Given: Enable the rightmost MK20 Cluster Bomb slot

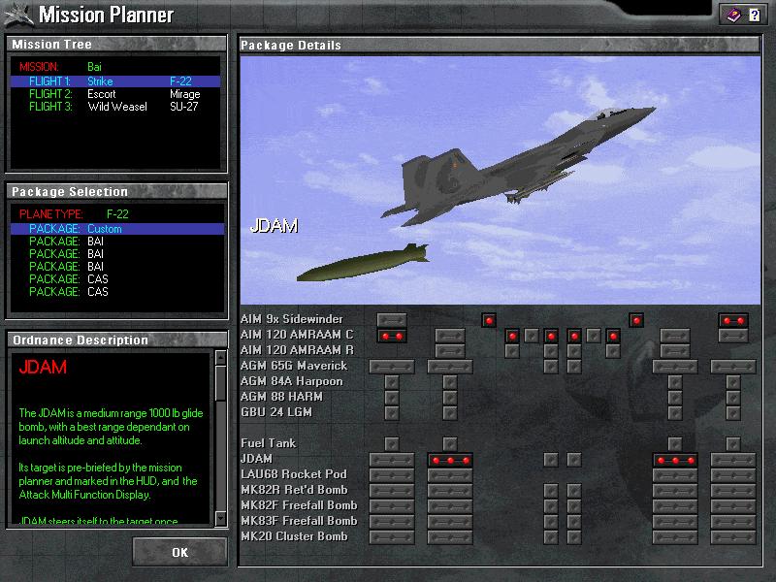Looking at the screenshot, I should [733, 537].
